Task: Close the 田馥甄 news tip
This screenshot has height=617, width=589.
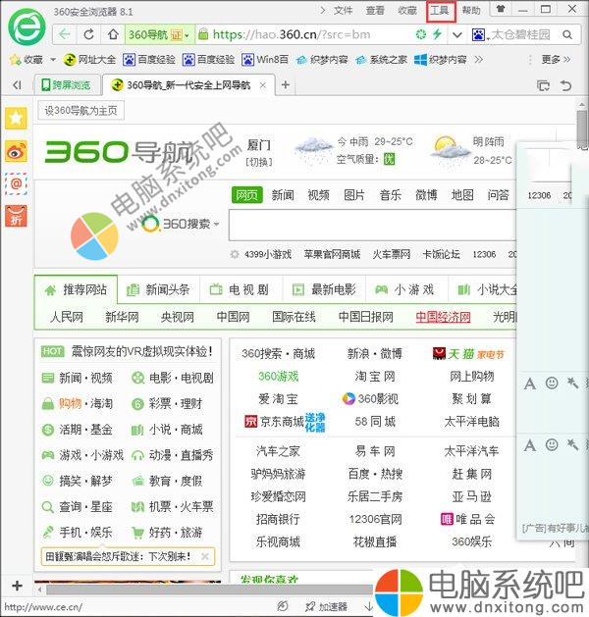Action: point(205,556)
